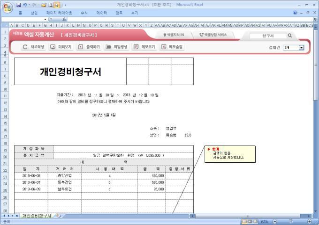Open the Name Box dropdown arrow
Image resolution: width=319 pixels, height=225 pixels.
point(45,19)
